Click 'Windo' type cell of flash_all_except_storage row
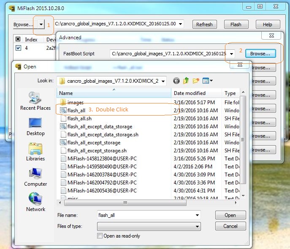Screen dimensions: 290x249 point(232,143)
